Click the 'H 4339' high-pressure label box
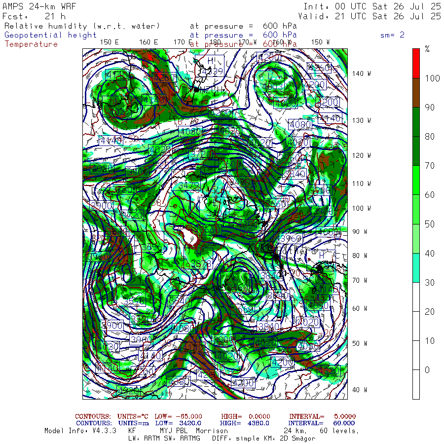Screen dimensions: 444x444 (x=210, y=66)
